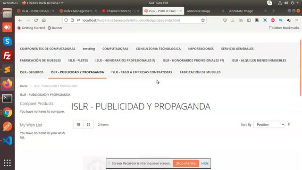Image resolution: width=302 pixels, height=170 pixels.
Task: Open Firefox Web Browser app menu
Action: (42, 3)
